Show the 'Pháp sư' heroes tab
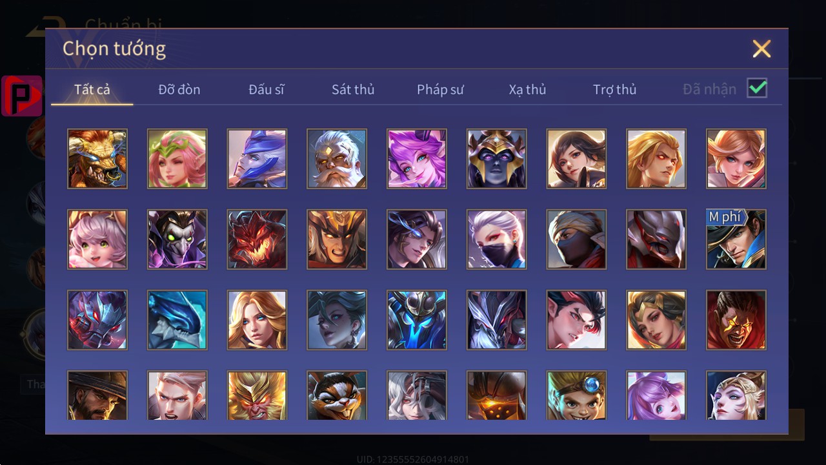Viewport: 826px width, 465px height. pos(440,90)
